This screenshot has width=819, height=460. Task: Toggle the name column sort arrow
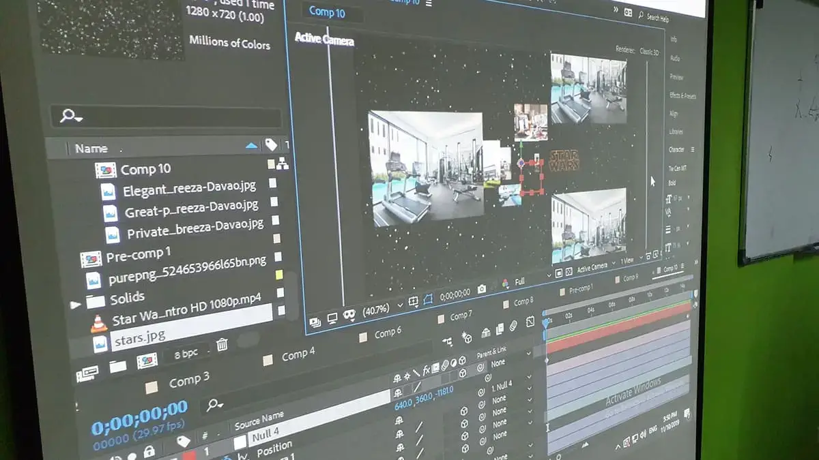click(251, 145)
